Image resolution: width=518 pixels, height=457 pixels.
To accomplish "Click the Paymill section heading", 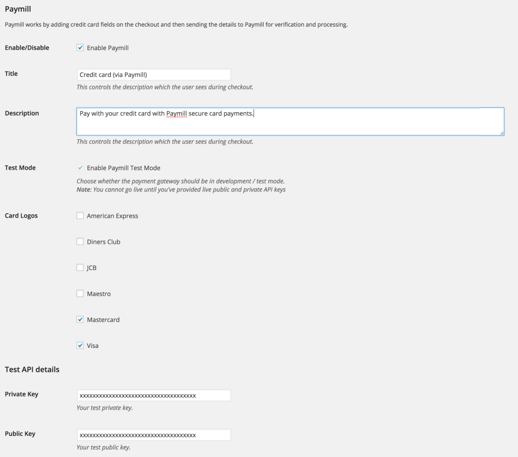I will pyautogui.click(x=16, y=9).
